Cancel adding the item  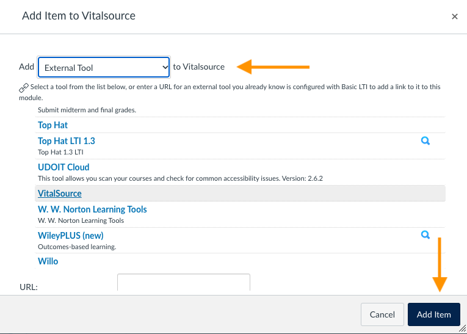(x=382, y=314)
